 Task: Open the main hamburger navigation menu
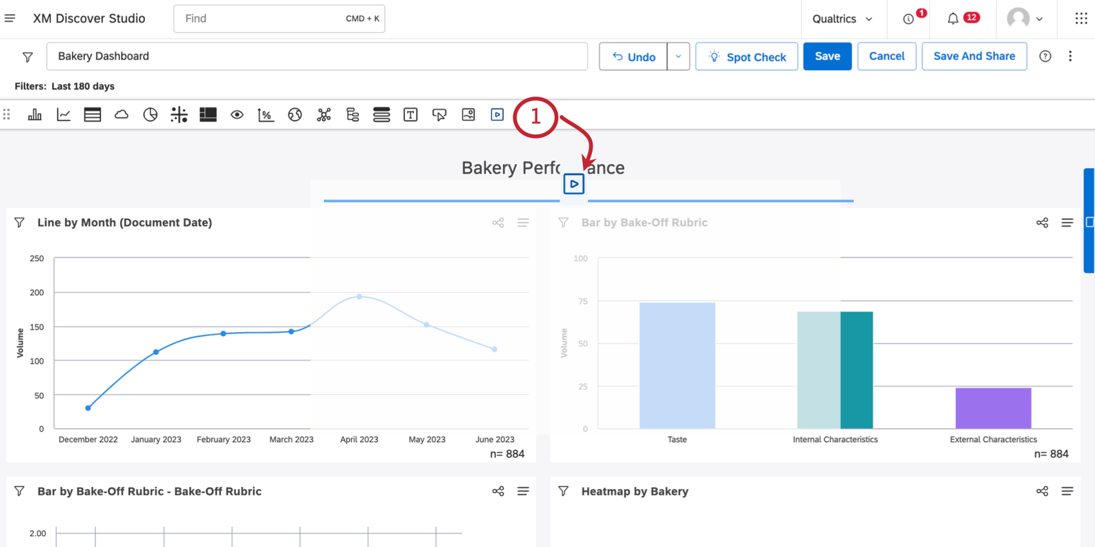[x=10, y=19]
